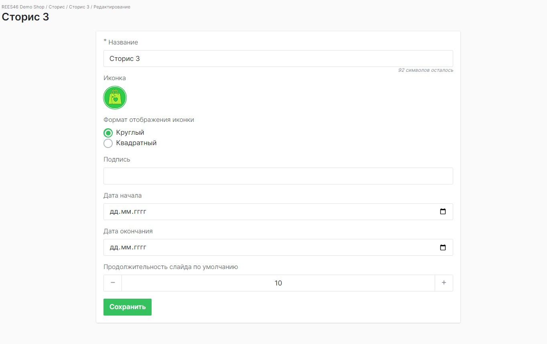The image size is (547, 344).
Task: Select the Круглый icon format
Action: tap(108, 133)
